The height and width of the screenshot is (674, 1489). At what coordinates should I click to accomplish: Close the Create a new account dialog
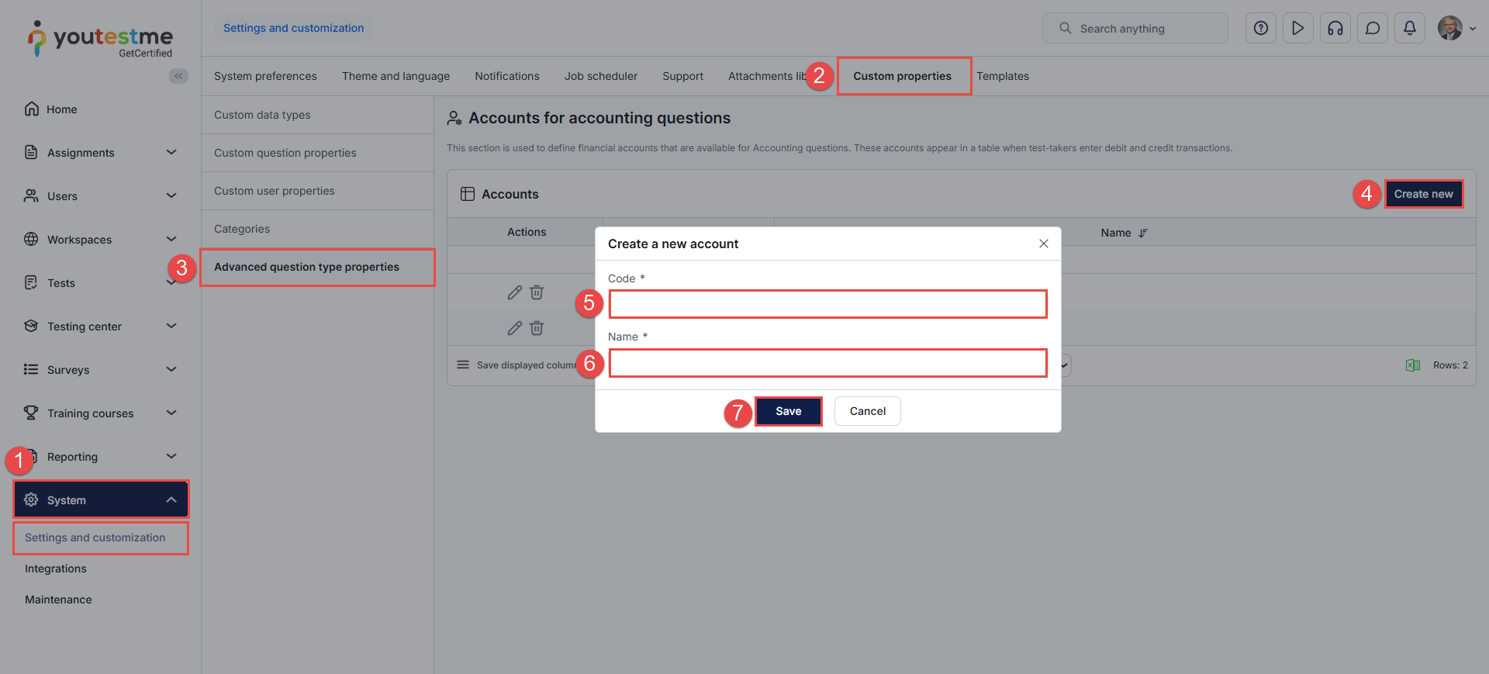point(1043,244)
